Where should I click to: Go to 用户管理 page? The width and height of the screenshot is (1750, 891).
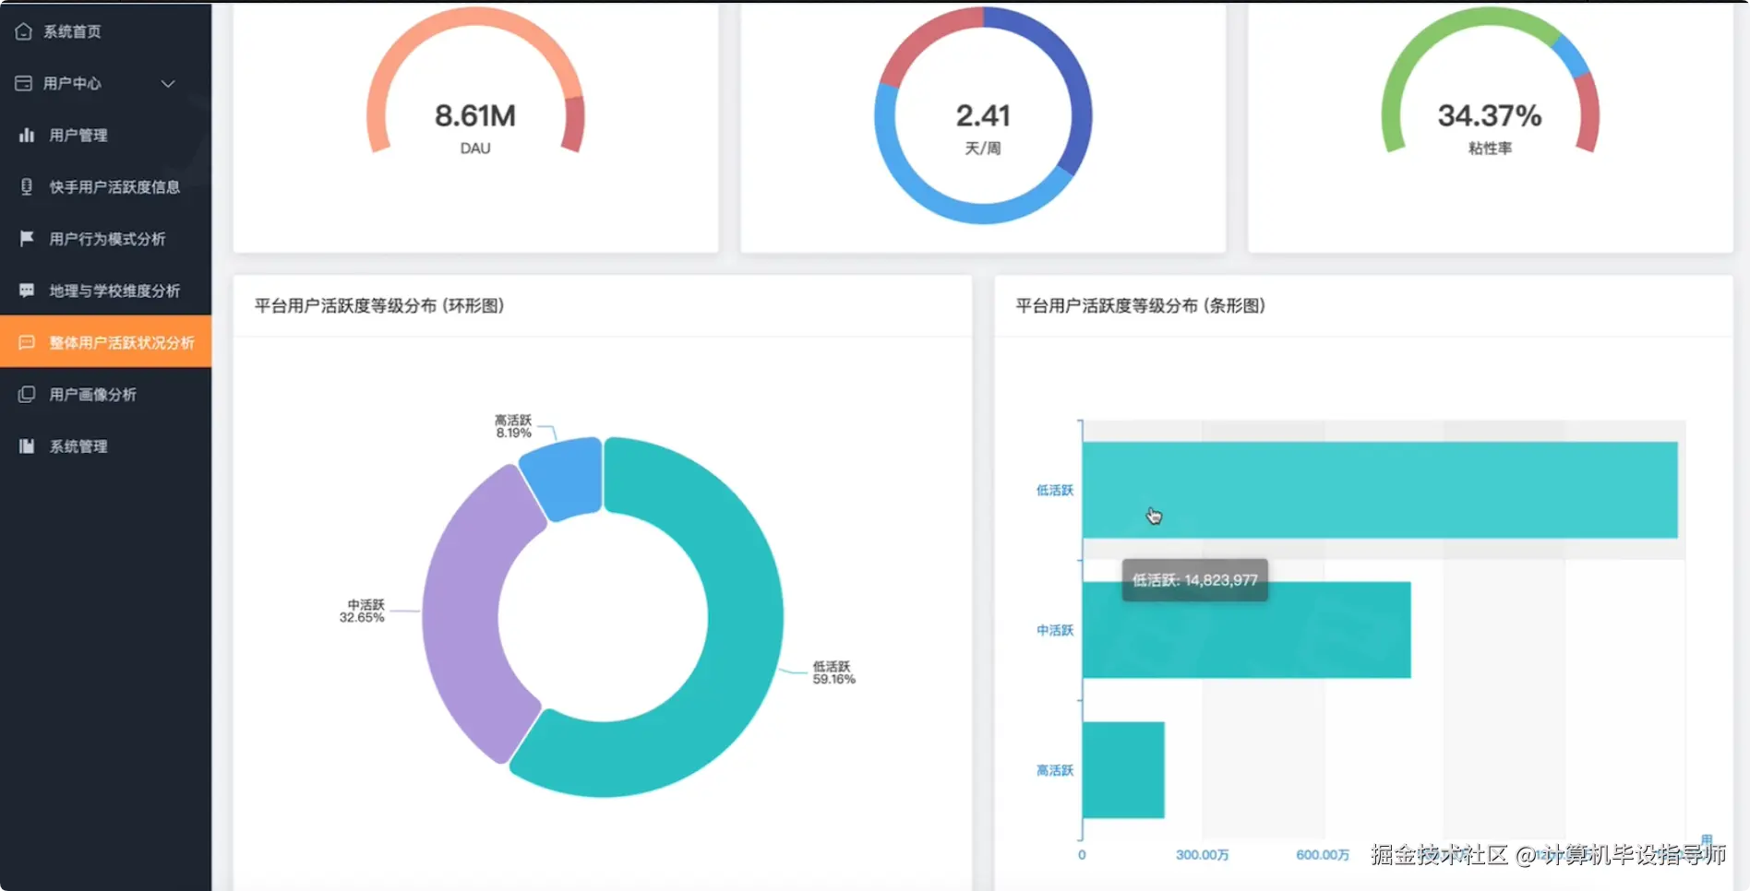105,135
